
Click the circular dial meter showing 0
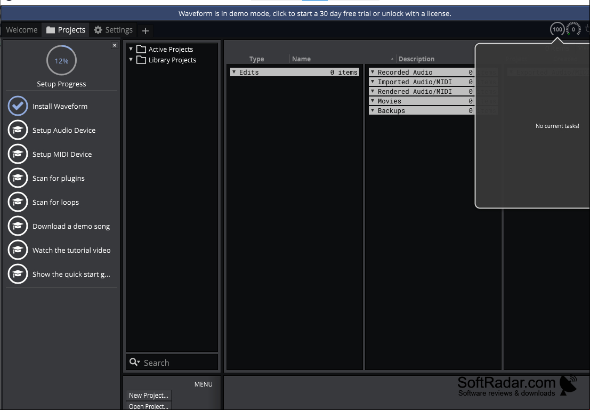573,29
